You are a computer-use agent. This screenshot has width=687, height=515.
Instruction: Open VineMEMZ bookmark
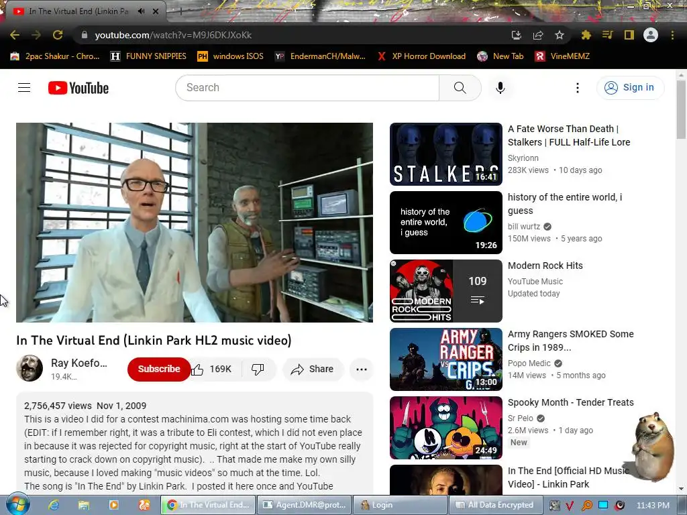pos(563,56)
